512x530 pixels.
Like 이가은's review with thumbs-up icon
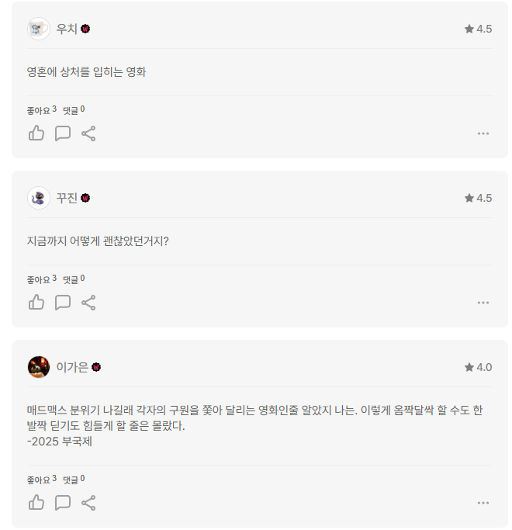tap(36, 502)
